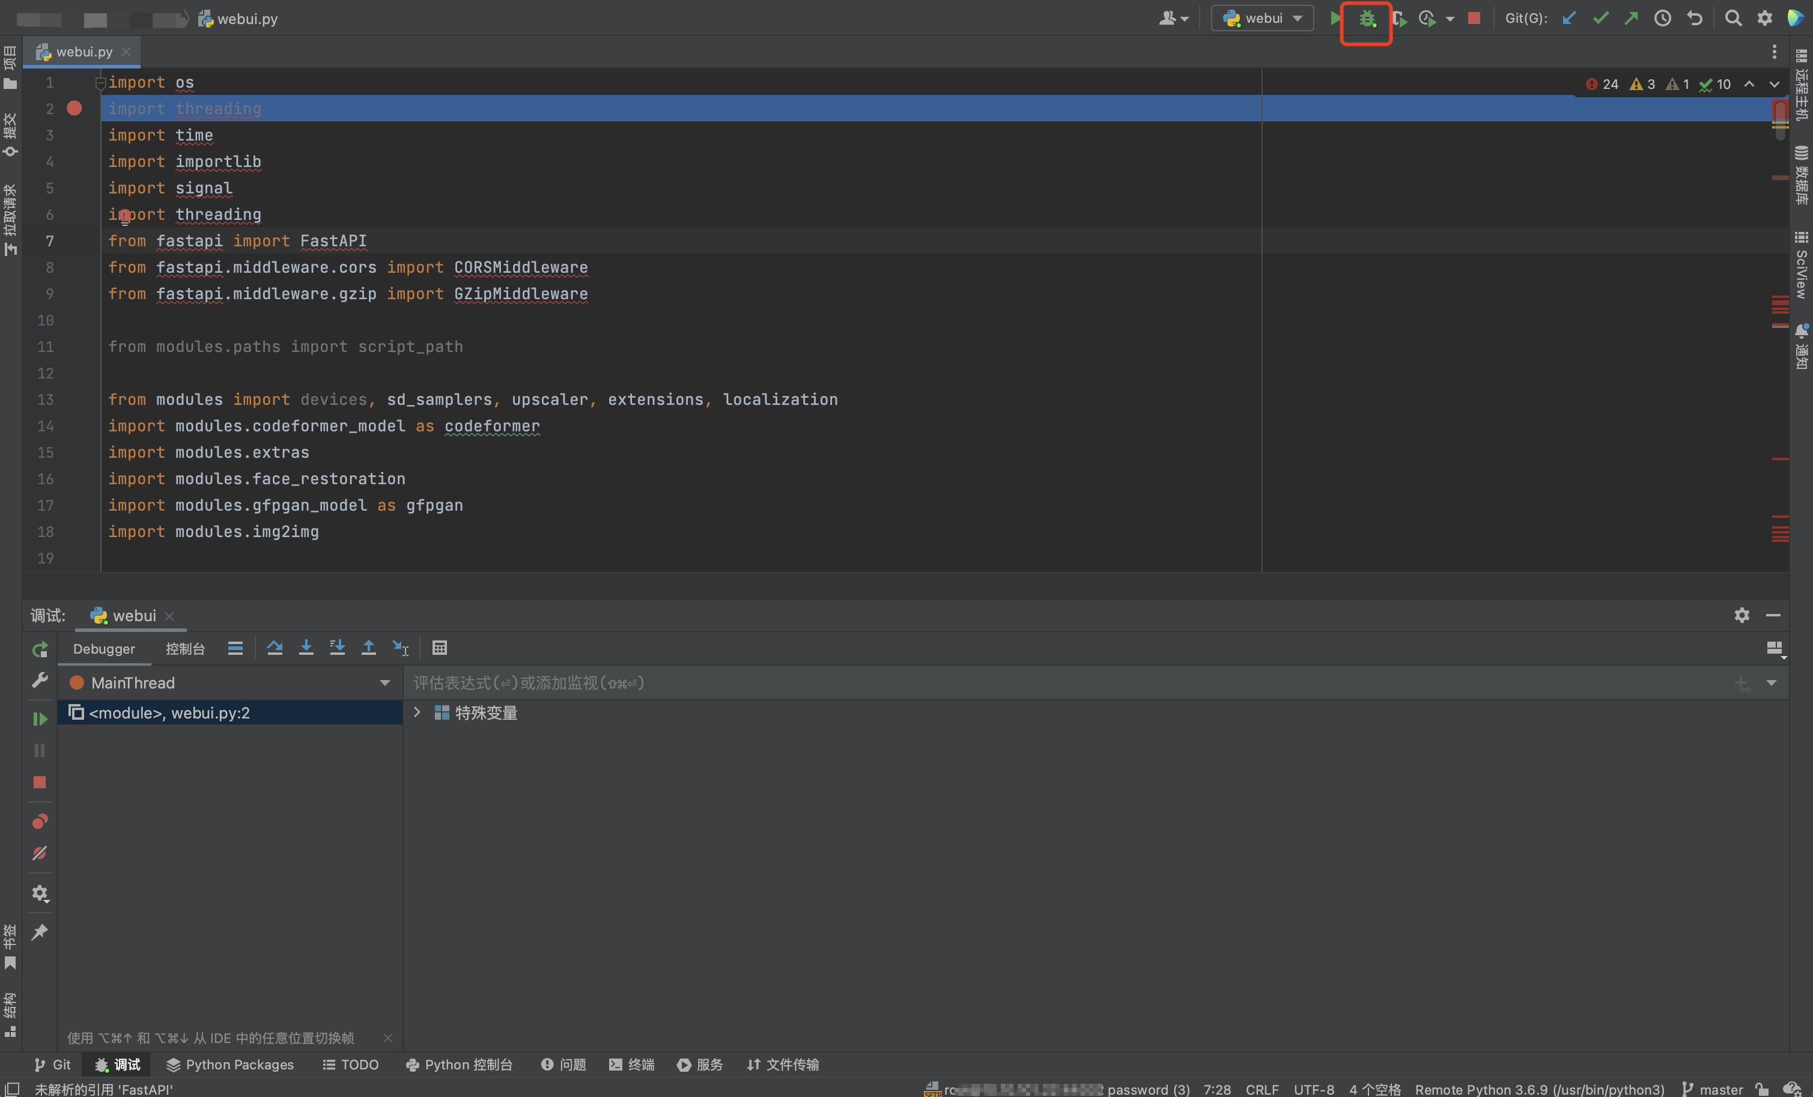Click the Step Into debugger icon
1813x1097 pixels.
pos(306,648)
